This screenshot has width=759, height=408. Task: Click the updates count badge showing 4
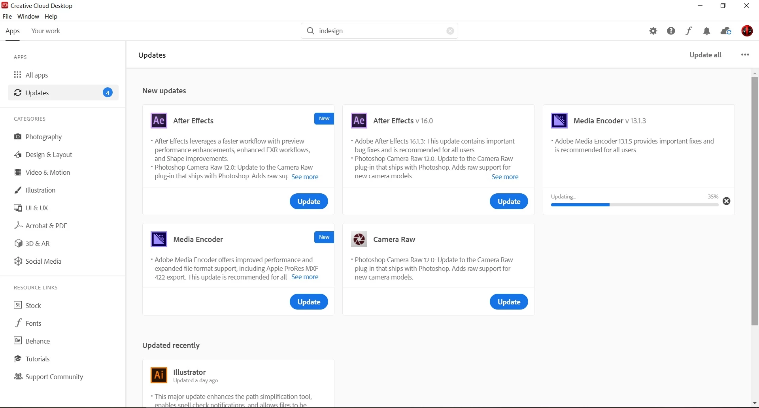coord(108,93)
